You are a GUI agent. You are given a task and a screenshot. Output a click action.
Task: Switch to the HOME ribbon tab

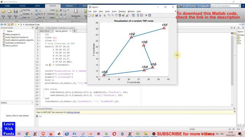click(7, 6)
